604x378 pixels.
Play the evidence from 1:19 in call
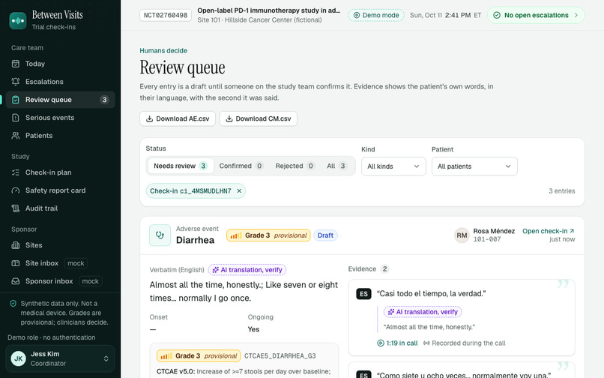[x=397, y=343]
